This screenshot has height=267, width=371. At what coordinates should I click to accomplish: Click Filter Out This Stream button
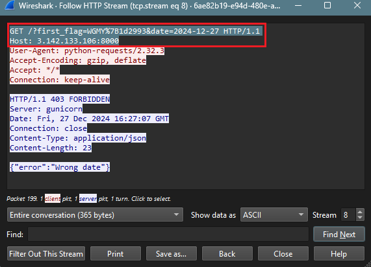coord(46,253)
